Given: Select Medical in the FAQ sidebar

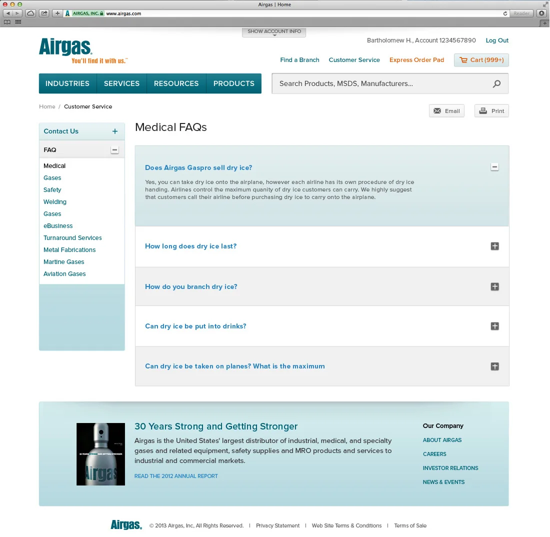Looking at the screenshot, I should coord(54,166).
